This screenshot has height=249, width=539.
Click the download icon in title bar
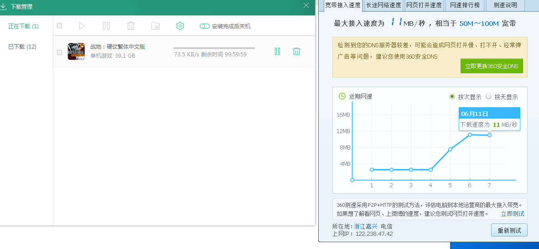[3, 6]
